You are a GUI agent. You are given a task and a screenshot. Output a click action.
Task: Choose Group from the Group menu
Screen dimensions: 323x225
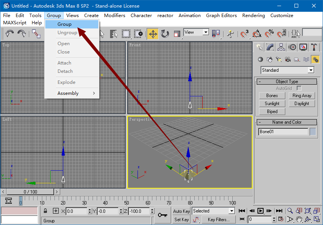(x=72, y=24)
